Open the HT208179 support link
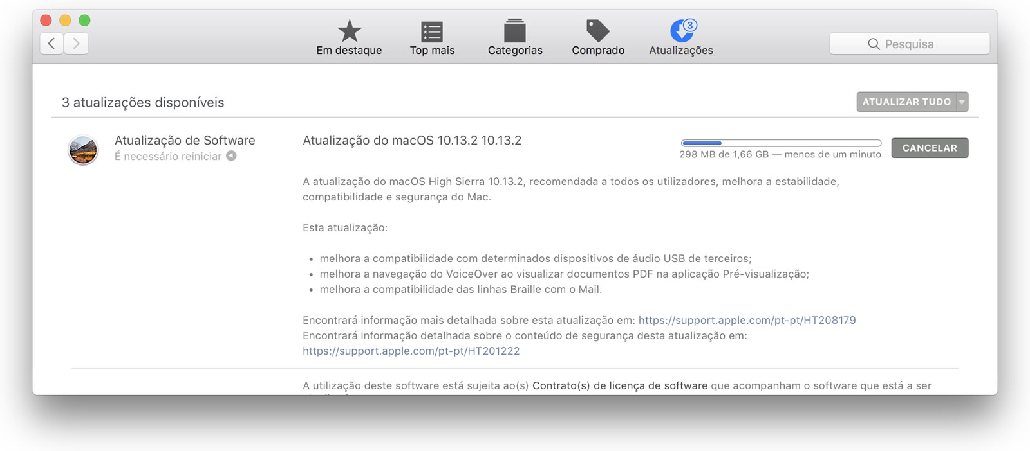 pyautogui.click(x=747, y=320)
